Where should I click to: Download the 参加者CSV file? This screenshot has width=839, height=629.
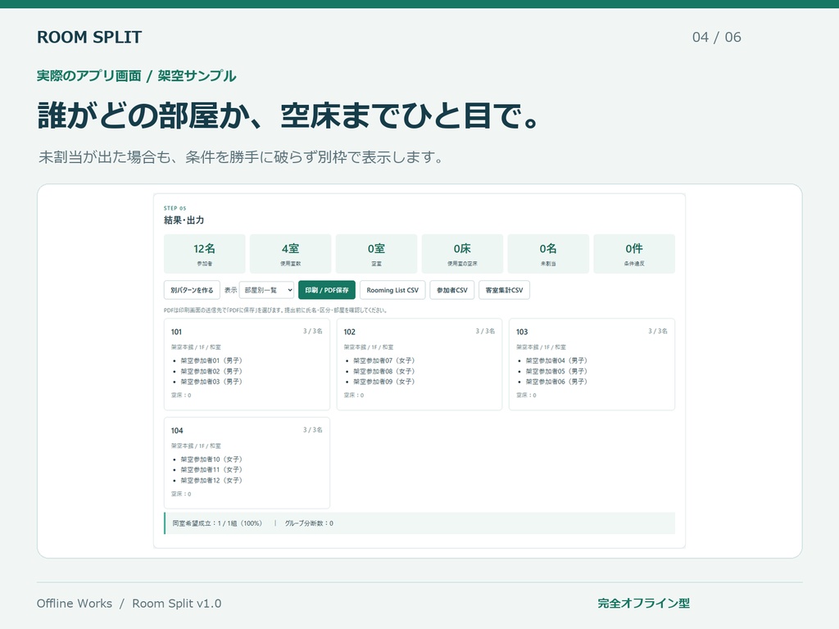[x=452, y=290]
